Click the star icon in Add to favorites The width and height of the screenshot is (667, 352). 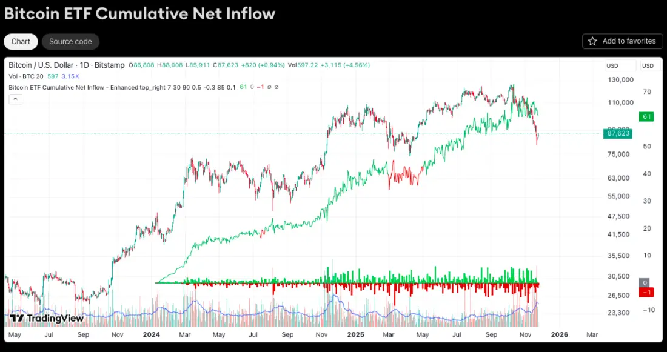coord(592,41)
